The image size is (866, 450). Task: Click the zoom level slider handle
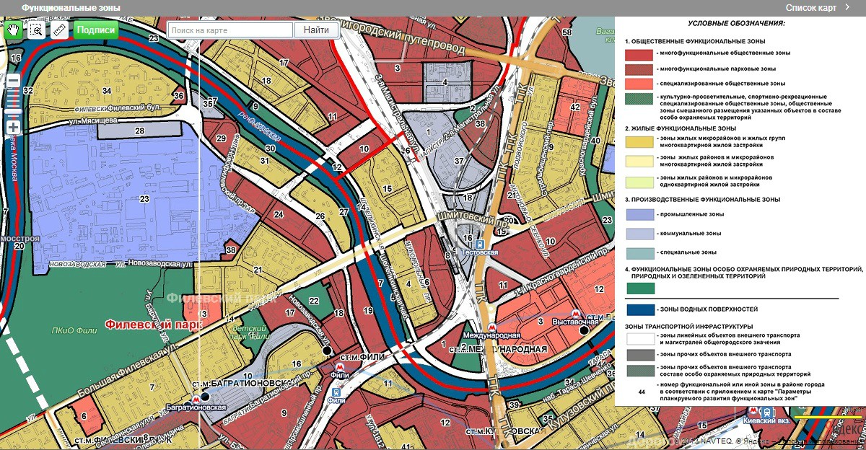(13, 112)
